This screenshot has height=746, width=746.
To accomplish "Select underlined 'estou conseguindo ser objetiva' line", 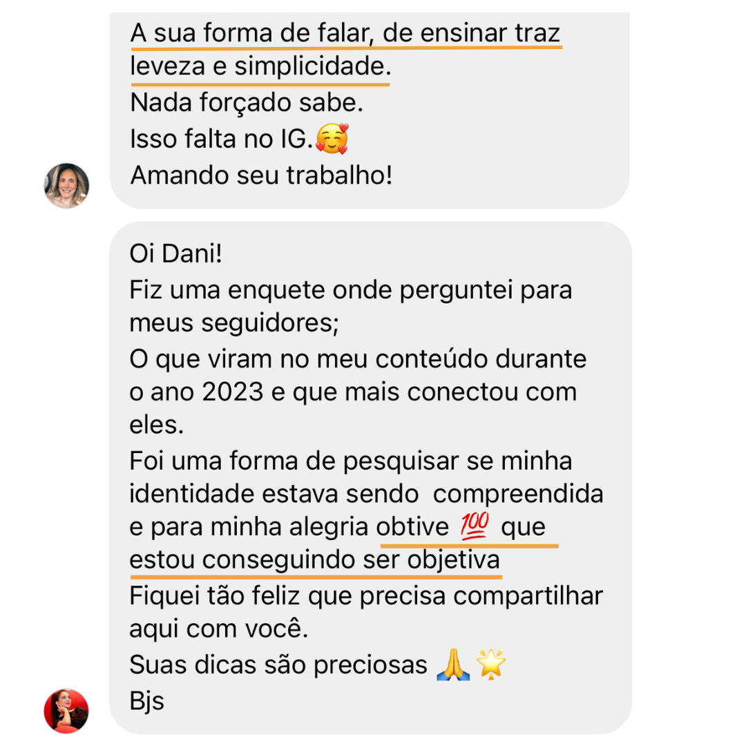I will (314, 560).
